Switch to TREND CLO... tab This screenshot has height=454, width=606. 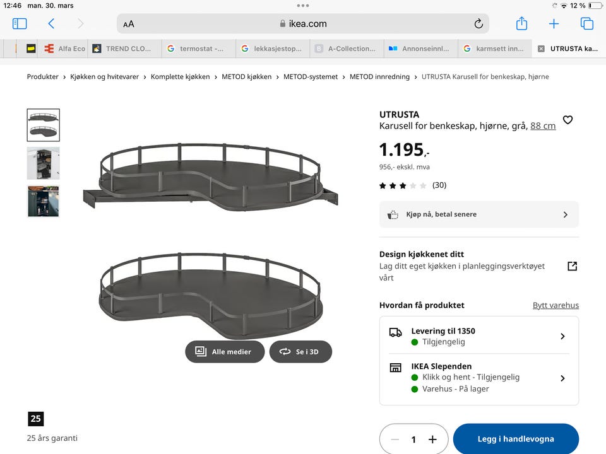click(125, 49)
